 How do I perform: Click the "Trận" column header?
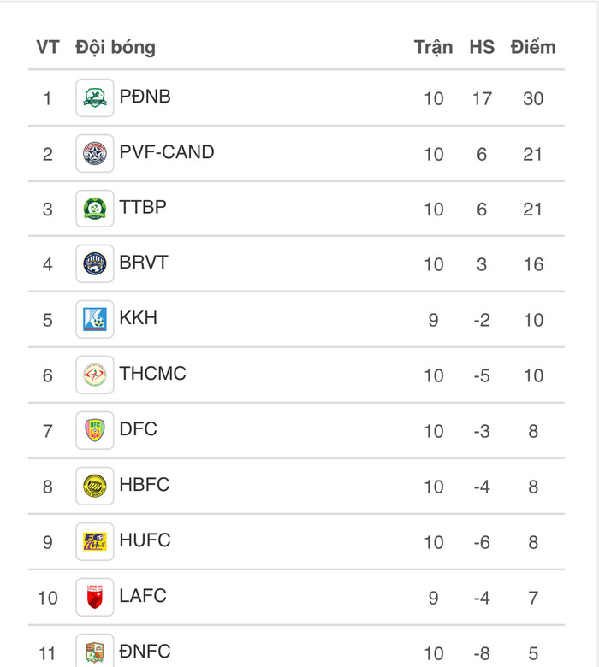(x=433, y=47)
